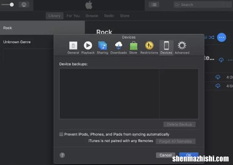Switch to the Browse tab
233x165 pixels.
[92, 16]
